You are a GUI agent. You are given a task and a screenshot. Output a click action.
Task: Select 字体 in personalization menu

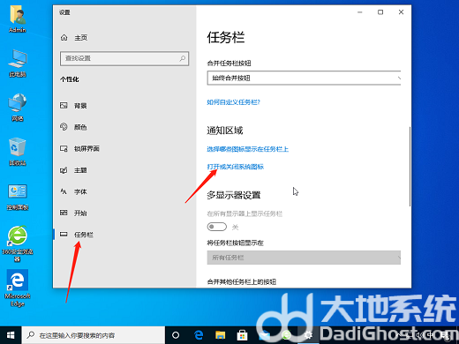pyautogui.click(x=80, y=191)
